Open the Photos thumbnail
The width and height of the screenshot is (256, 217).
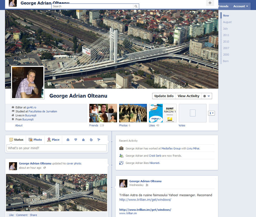tap(133, 113)
